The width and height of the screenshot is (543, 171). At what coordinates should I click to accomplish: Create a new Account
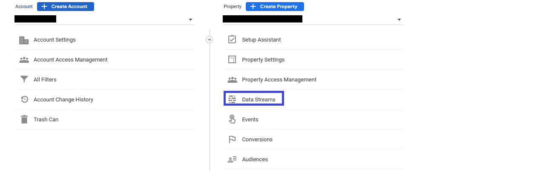click(x=66, y=7)
